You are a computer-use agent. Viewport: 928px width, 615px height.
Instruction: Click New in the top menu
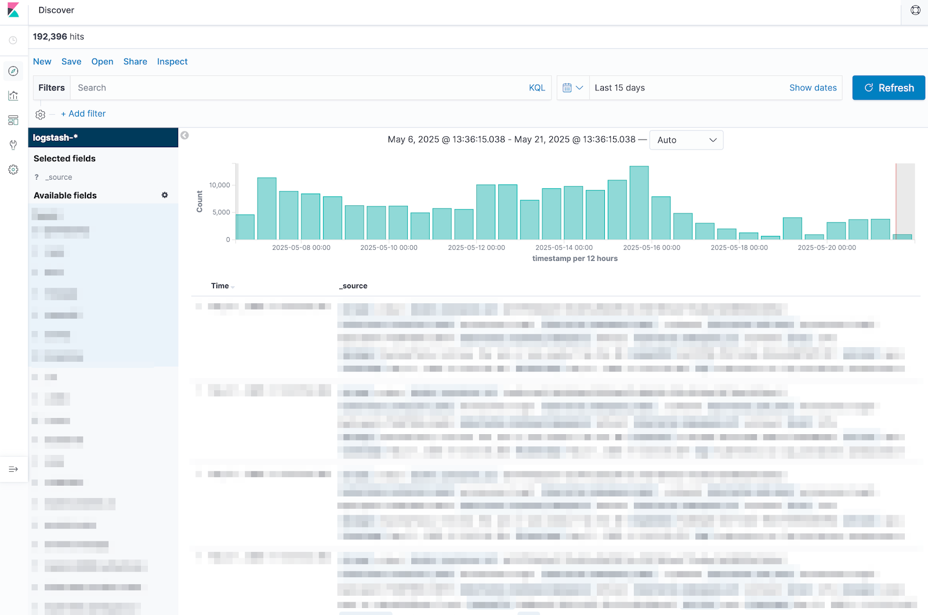(x=42, y=61)
